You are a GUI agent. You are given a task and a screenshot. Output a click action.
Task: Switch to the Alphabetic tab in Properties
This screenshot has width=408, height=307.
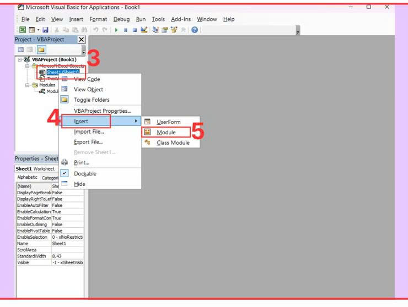pyautogui.click(x=27, y=177)
